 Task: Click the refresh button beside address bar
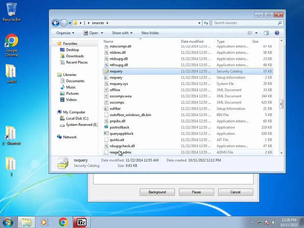[206, 23]
